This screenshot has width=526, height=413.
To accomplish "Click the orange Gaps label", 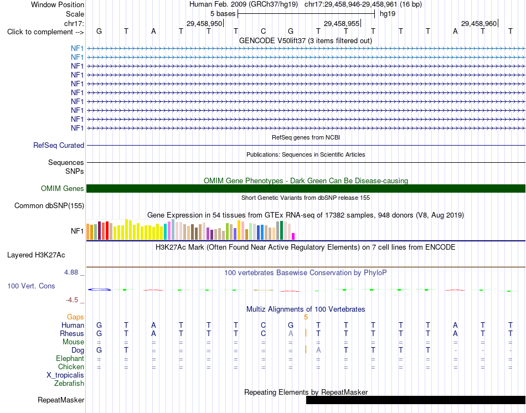I will (75, 317).
